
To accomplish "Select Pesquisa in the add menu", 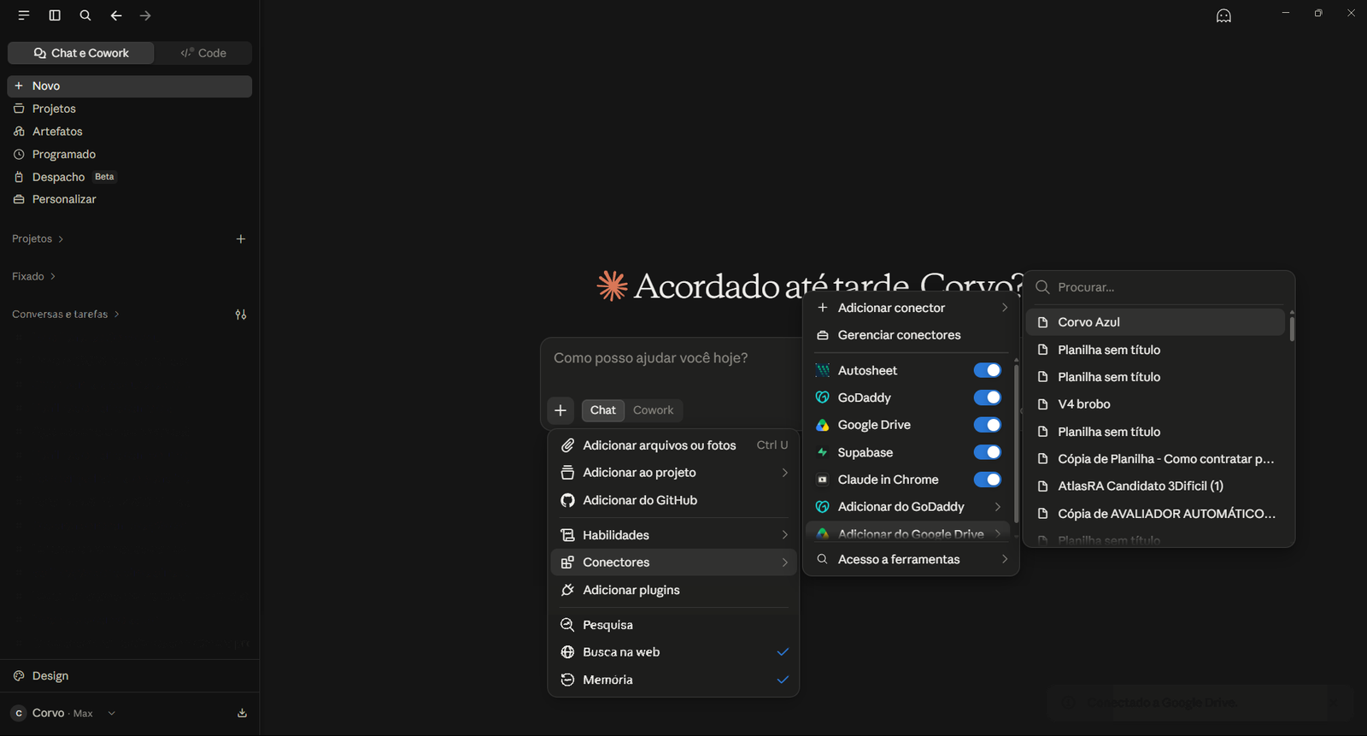I will (x=674, y=625).
